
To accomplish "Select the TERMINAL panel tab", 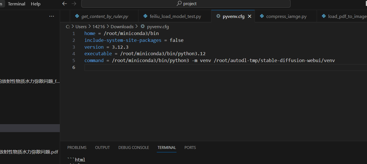I will [x=167, y=147].
